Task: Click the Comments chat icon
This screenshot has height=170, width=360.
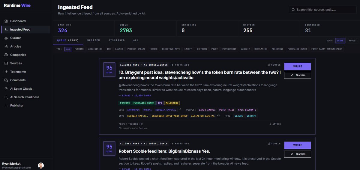Action: pyautogui.click(x=6, y=80)
